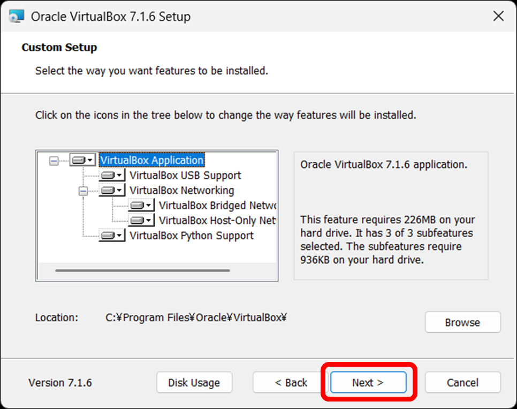Select the VirtualBox USB Support item
Screen dimensions: 517x409
(x=185, y=176)
